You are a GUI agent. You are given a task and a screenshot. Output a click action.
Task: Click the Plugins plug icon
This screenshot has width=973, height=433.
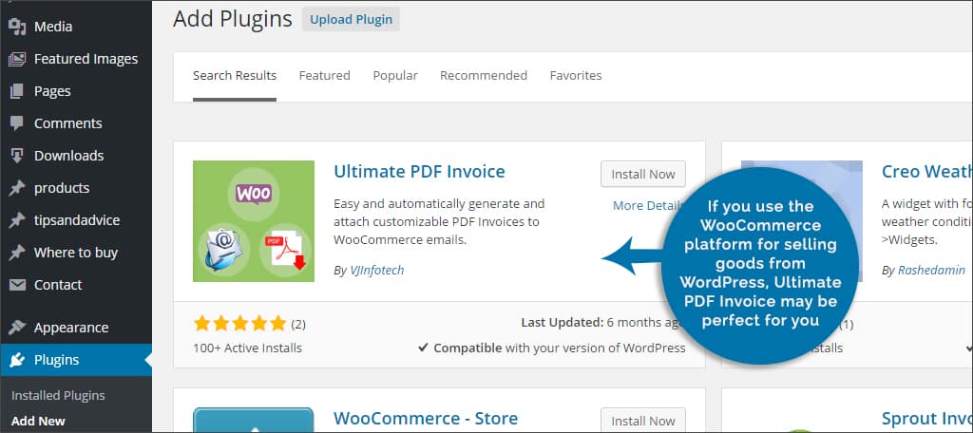(17, 360)
